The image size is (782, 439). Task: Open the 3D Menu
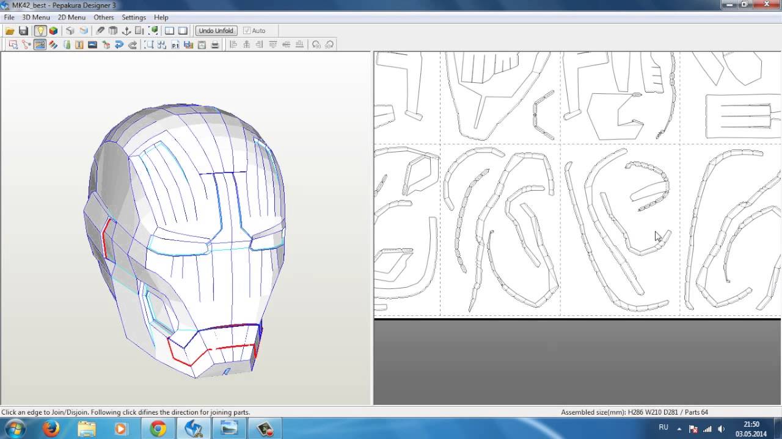(x=36, y=18)
